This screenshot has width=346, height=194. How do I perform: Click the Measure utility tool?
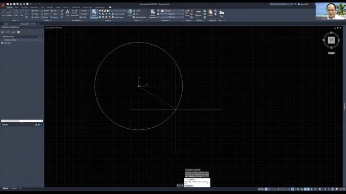(x=198, y=13)
